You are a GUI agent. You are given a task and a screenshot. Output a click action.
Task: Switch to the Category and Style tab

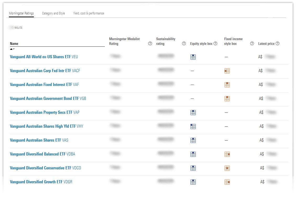tap(53, 13)
